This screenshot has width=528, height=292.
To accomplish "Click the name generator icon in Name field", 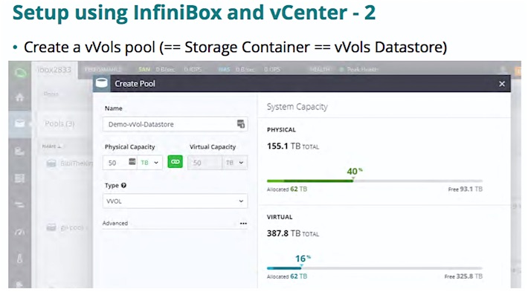I will [x=241, y=124].
